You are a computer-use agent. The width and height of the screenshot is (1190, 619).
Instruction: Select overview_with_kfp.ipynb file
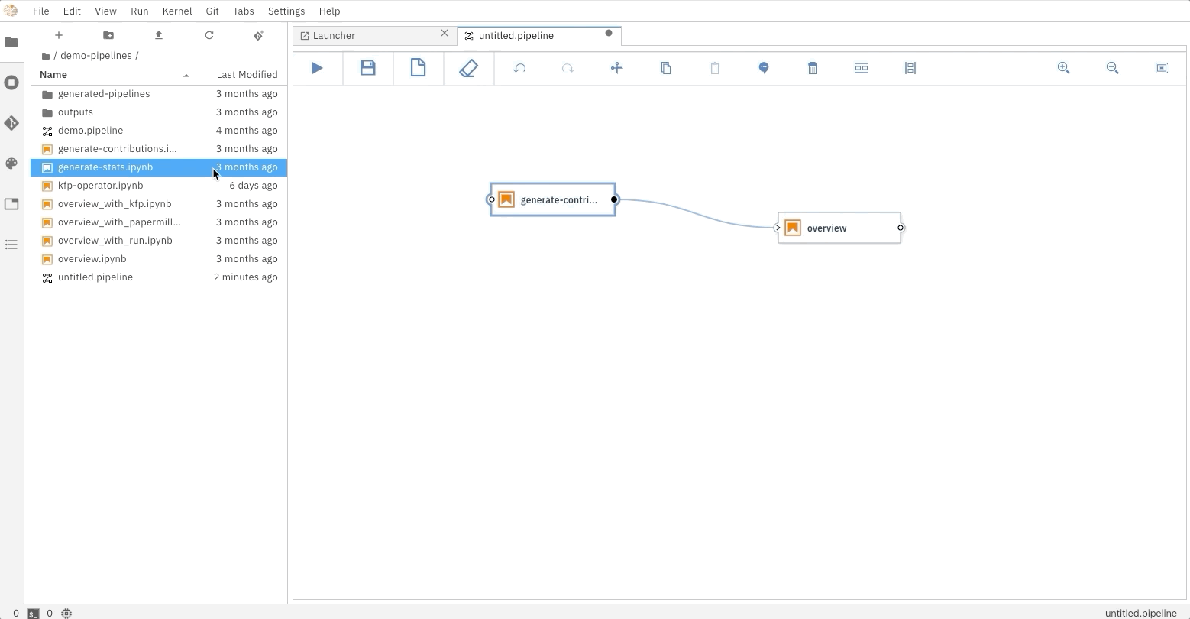(159, 204)
